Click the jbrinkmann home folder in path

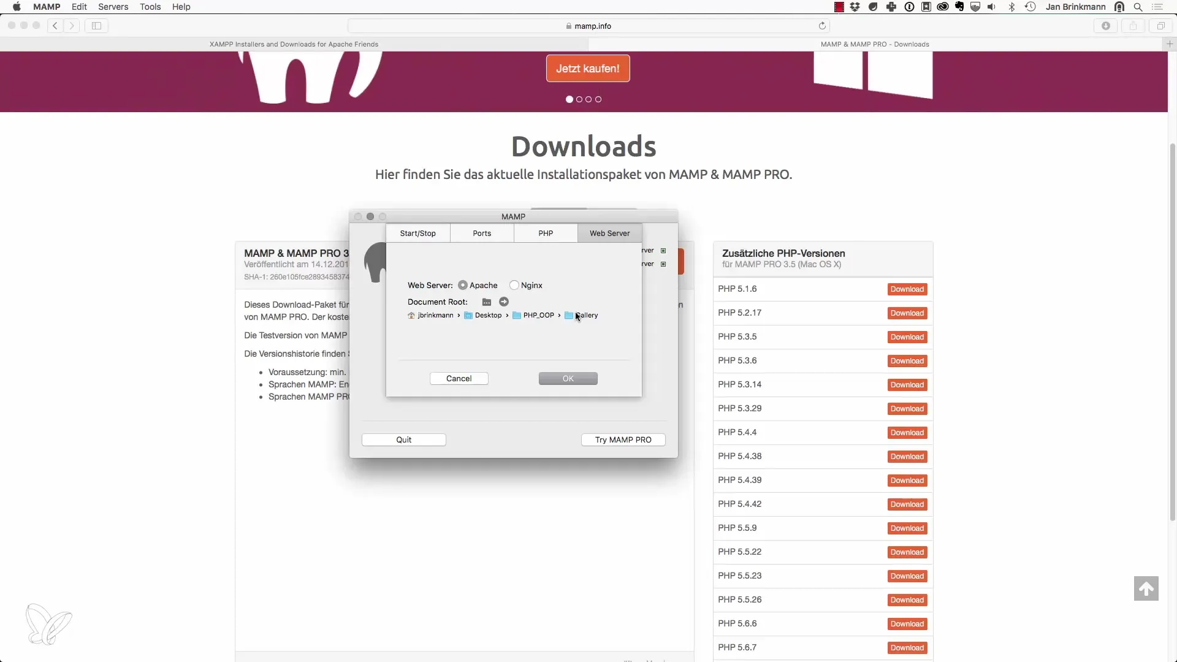(x=430, y=316)
